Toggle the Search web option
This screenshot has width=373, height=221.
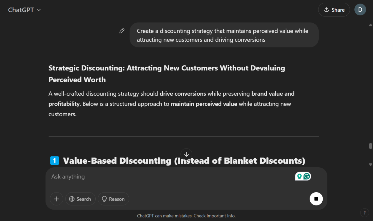[x=80, y=199]
